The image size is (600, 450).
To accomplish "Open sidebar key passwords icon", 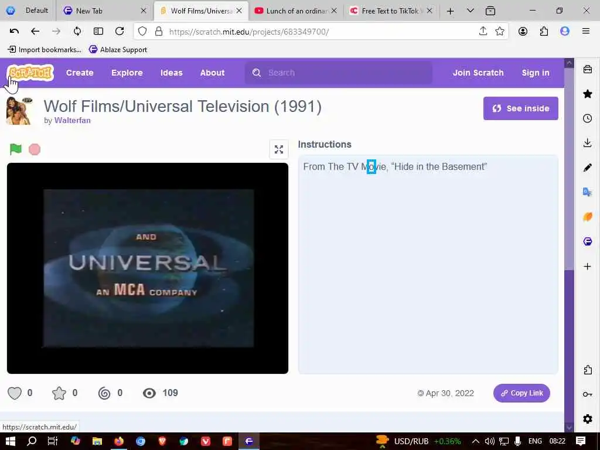I will (587, 394).
